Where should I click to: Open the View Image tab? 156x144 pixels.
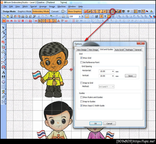(x=93, y=50)
